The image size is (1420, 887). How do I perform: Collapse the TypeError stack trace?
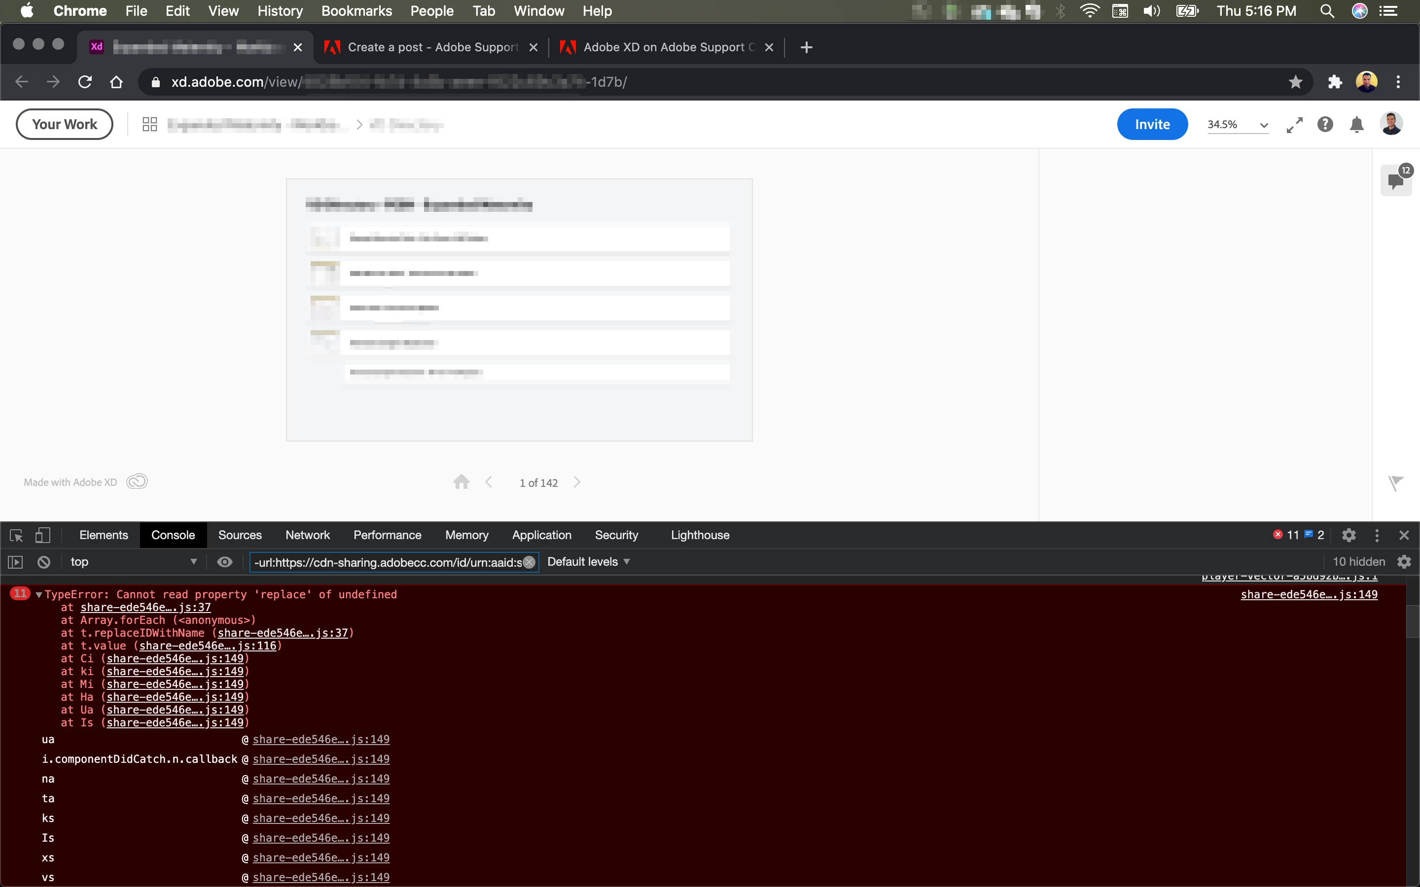[39, 595]
